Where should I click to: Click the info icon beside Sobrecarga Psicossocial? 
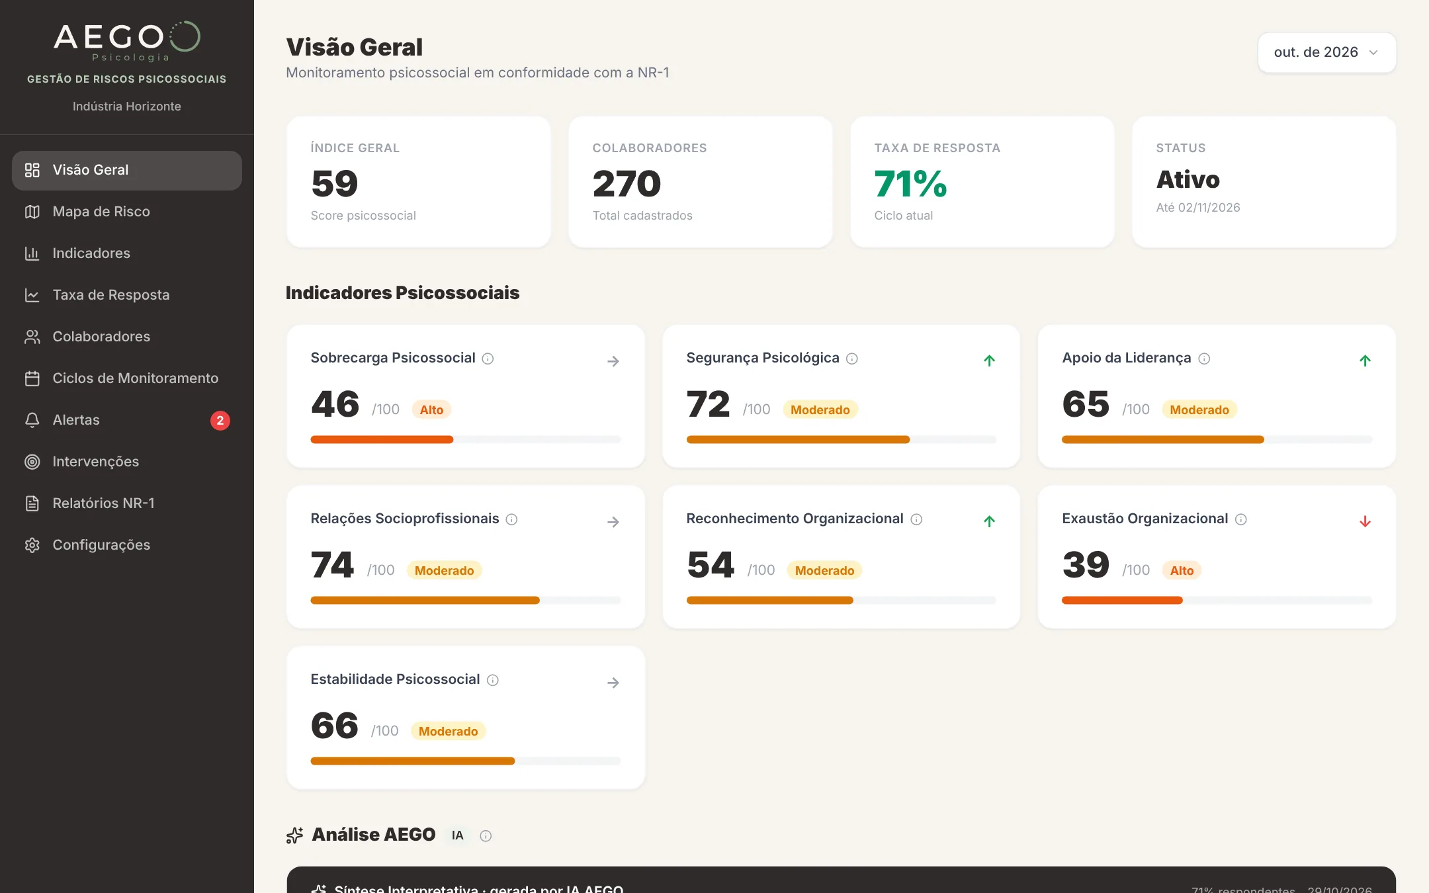(488, 359)
